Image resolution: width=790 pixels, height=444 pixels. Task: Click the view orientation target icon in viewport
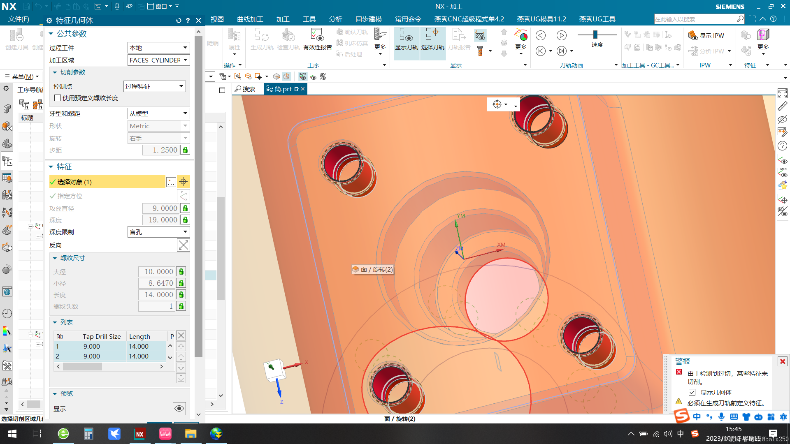(x=497, y=104)
